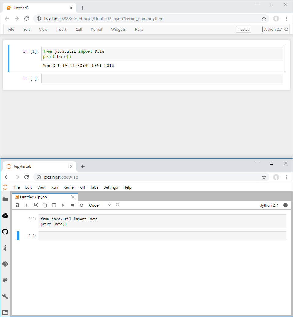Open Edit menu in Untitled2 notebook
293x317 pixels.
coord(27,30)
